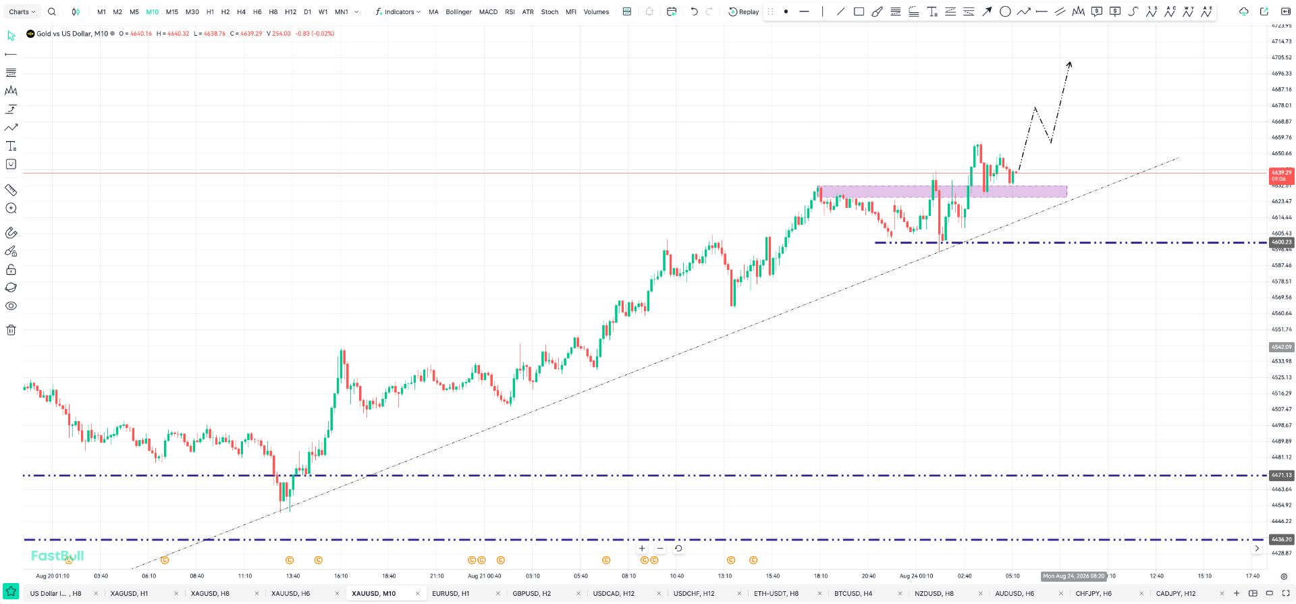Click the cloud save icon
1296x604 pixels.
tap(1244, 11)
